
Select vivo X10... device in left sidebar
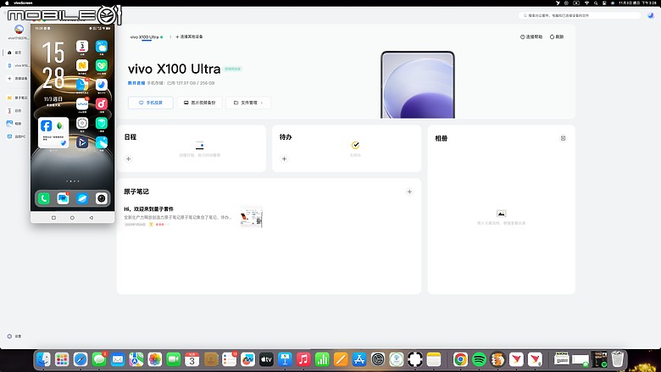pos(19,66)
